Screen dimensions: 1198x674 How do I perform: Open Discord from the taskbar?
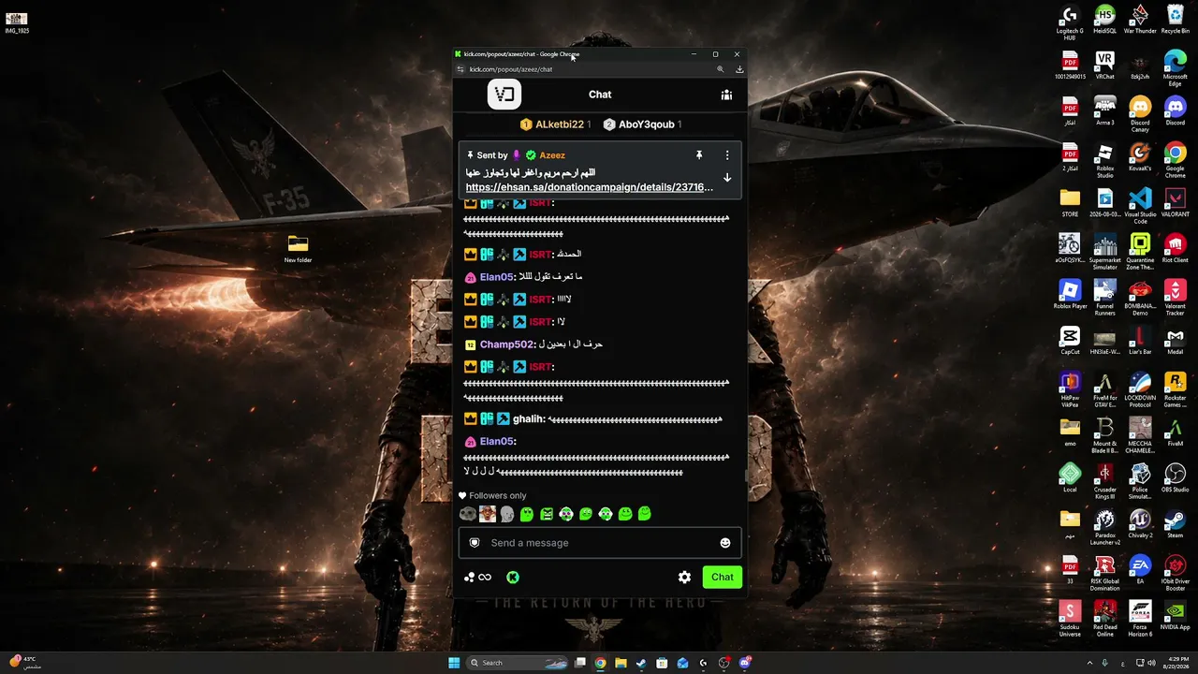pyautogui.click(x=745, y=663)
